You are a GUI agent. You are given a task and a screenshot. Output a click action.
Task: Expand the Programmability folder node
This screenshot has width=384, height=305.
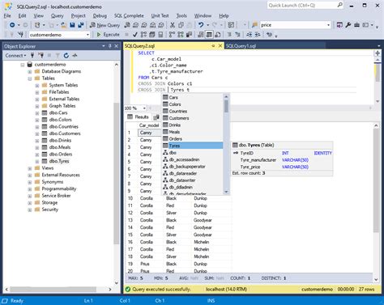[30, 189]
